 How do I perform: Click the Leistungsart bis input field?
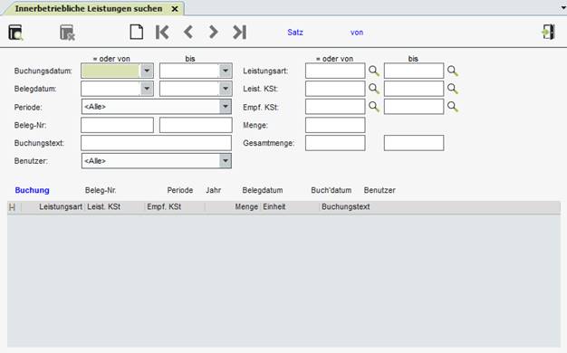[414, 71]
